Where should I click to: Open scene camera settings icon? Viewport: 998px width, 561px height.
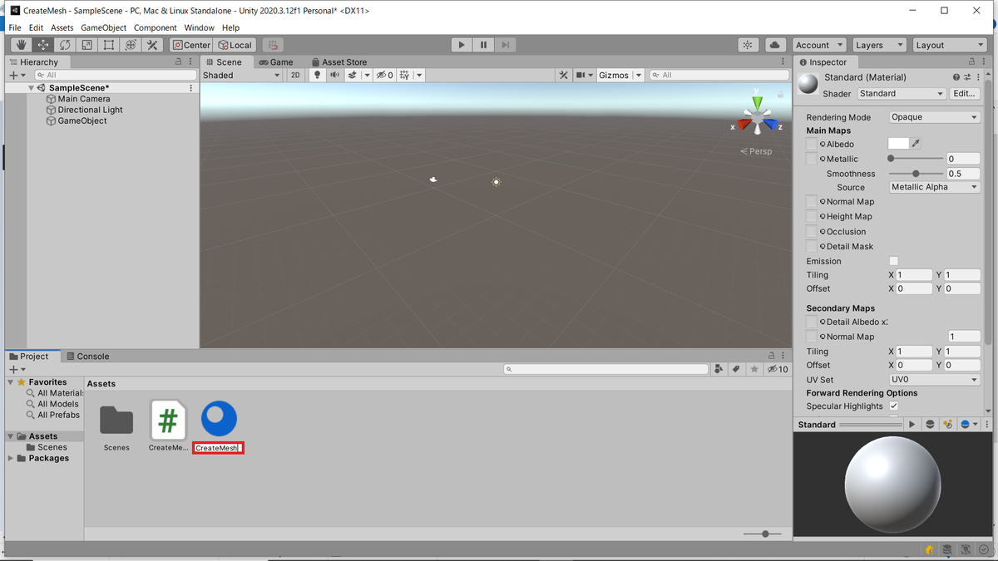pyautogui.click(x=581, y=75)
